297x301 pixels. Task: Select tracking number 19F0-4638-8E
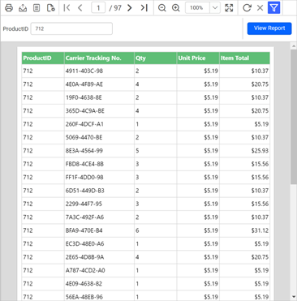84,97
